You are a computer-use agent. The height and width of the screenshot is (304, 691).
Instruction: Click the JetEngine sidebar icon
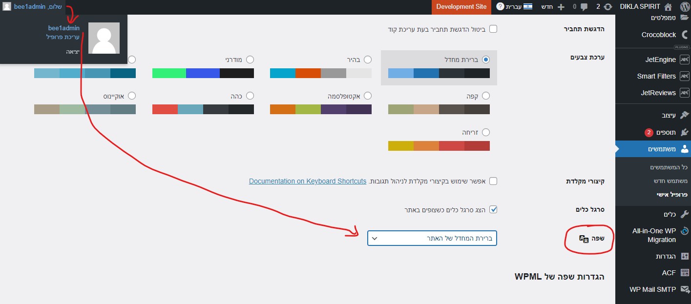click(684, 60)
